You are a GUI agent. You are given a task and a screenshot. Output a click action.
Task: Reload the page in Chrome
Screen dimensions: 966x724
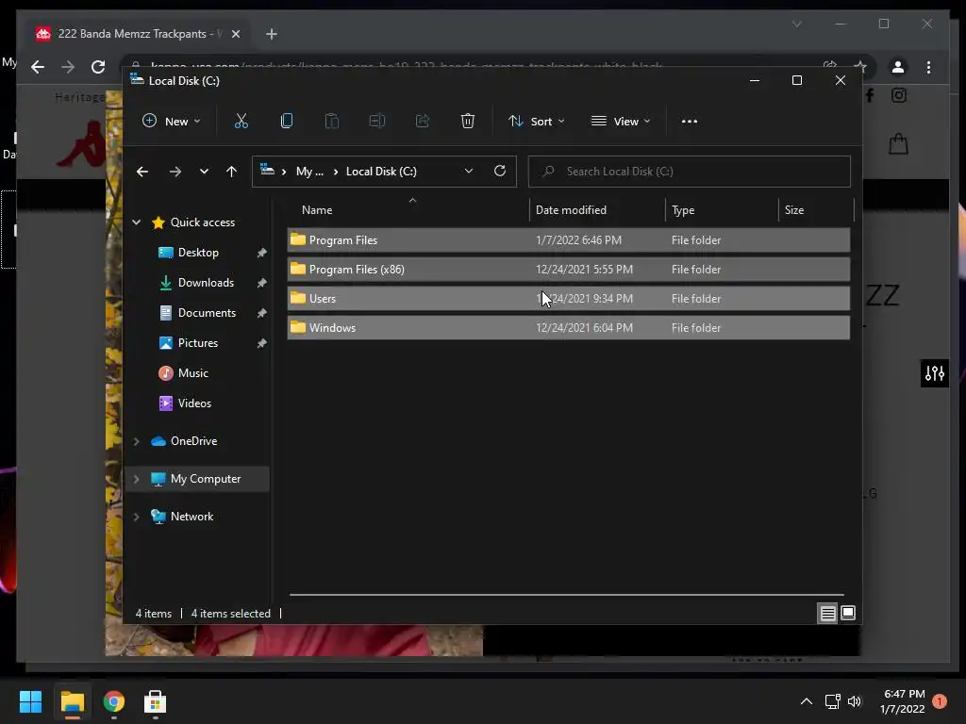[x=98, y=67]
